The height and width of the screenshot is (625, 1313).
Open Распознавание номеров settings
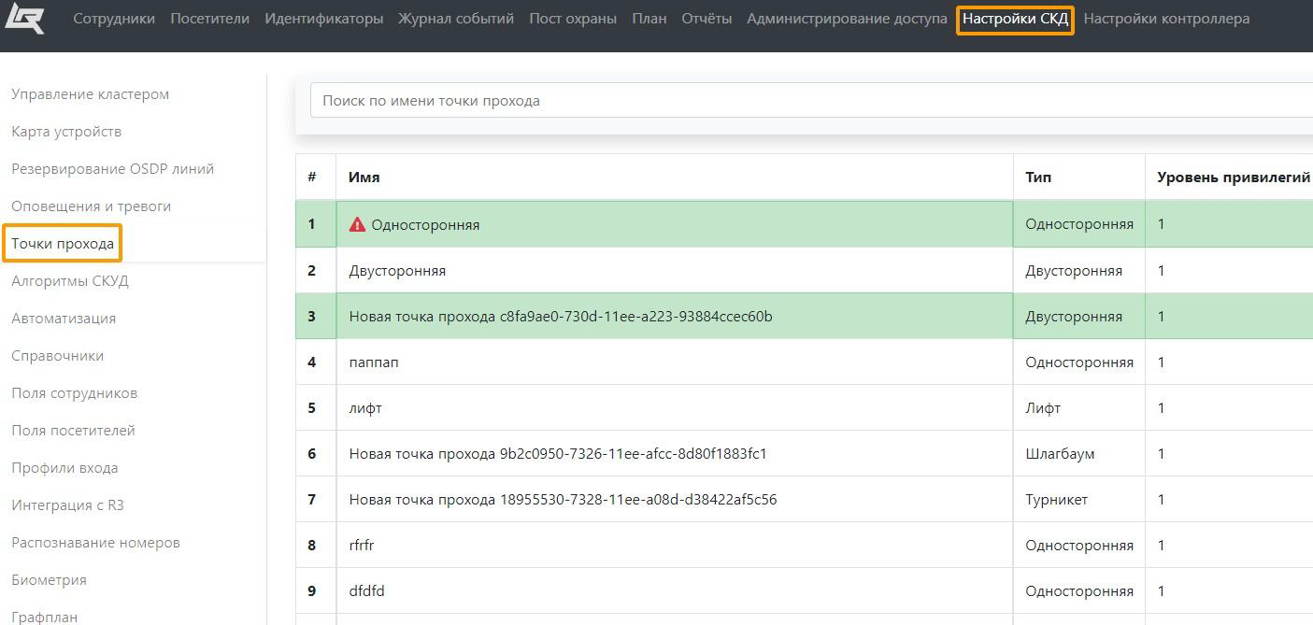(x=95, y=543)
